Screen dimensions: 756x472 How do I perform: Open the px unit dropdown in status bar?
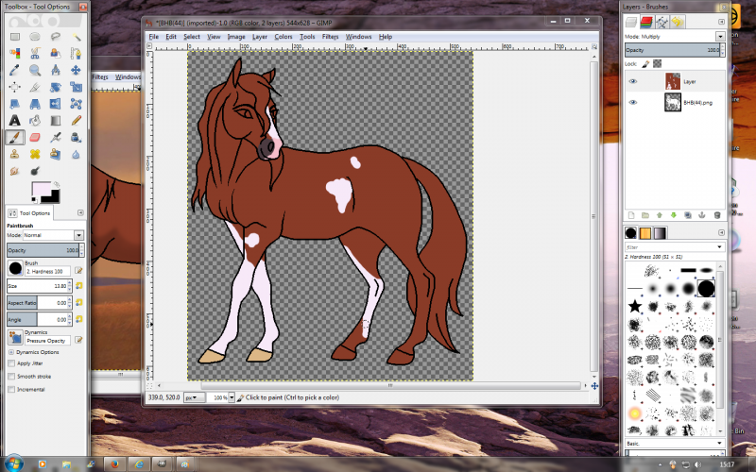pos(194,397)
